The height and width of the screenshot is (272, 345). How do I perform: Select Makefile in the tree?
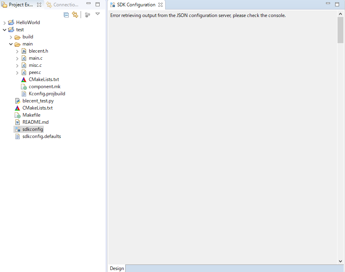[31, 115]
